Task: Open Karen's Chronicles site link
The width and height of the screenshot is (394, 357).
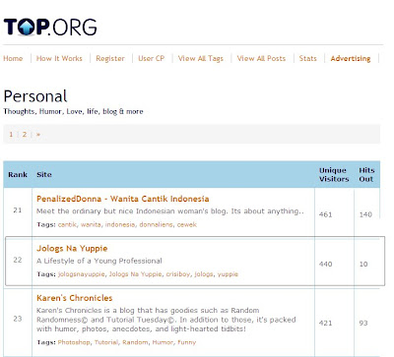Action: 75,298
